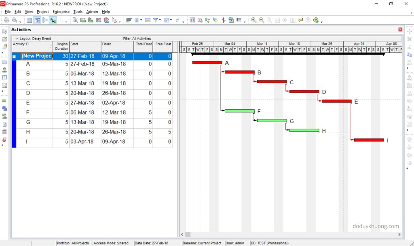
Task: Collapse the (New Project) row expander
Action: (x=14, y=56)
